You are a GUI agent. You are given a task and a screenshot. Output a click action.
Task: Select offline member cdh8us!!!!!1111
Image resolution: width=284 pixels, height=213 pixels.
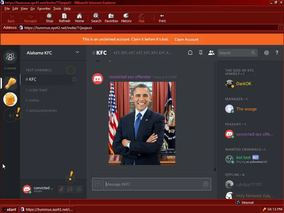click(x=250, y=184)
